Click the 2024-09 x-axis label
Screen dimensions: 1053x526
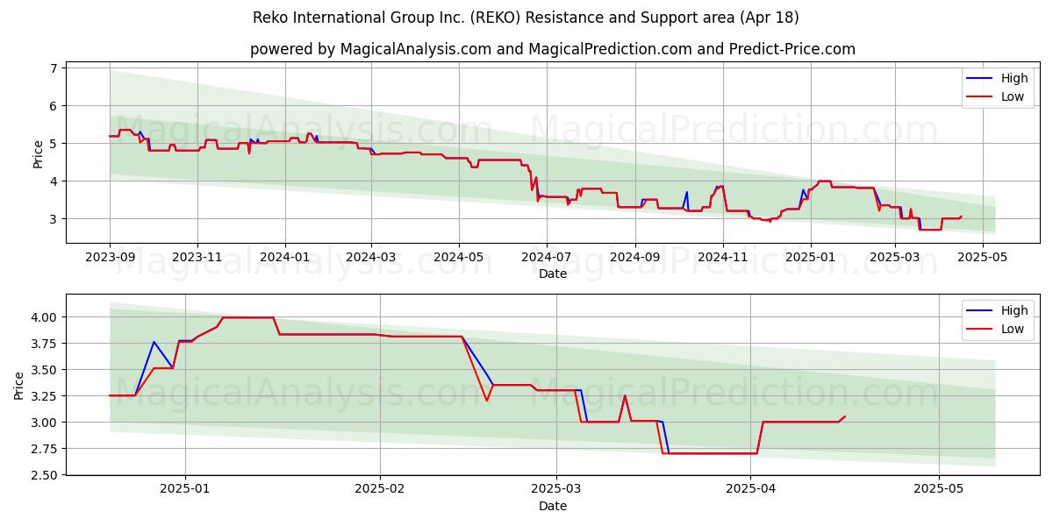click(x=634, y=259)
